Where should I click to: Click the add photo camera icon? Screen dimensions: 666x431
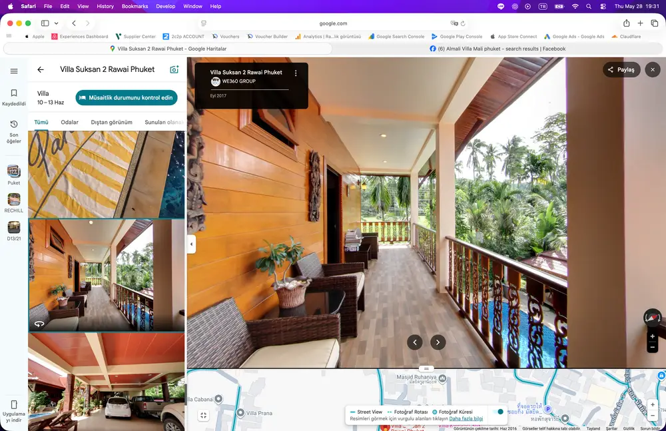174,69
